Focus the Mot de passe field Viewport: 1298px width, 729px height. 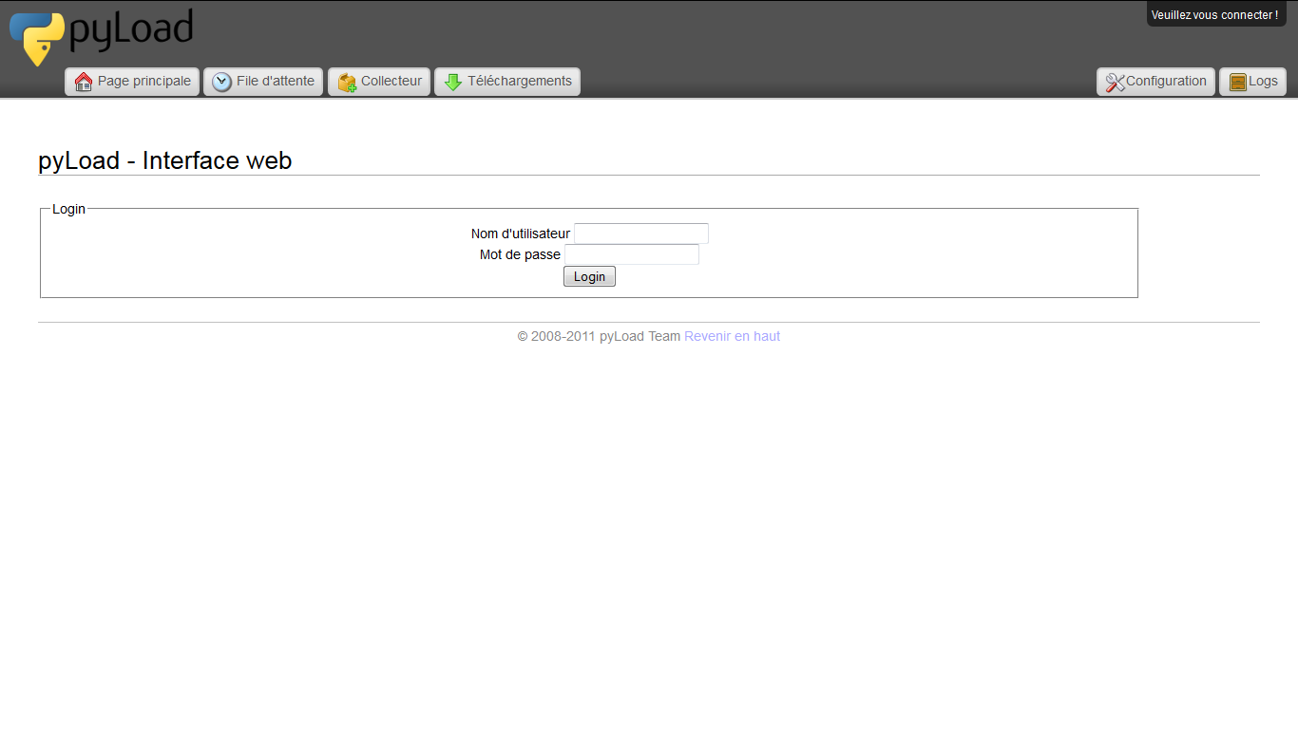click(x=632, y=254)
